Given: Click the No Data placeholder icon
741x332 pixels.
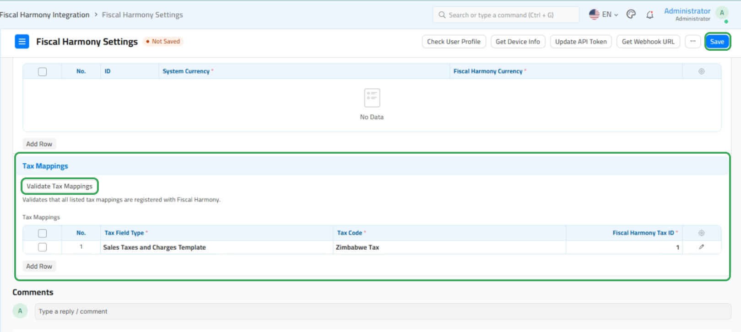Looking at the screenshot, I should pos(372,98).
